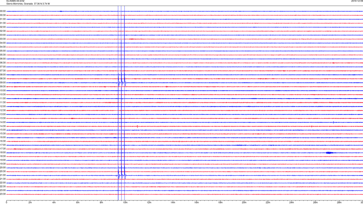The width and height of the screenshot is (363, 204).
Task: Select the 21:30 trace time label
Action: [x=3, y=179]
